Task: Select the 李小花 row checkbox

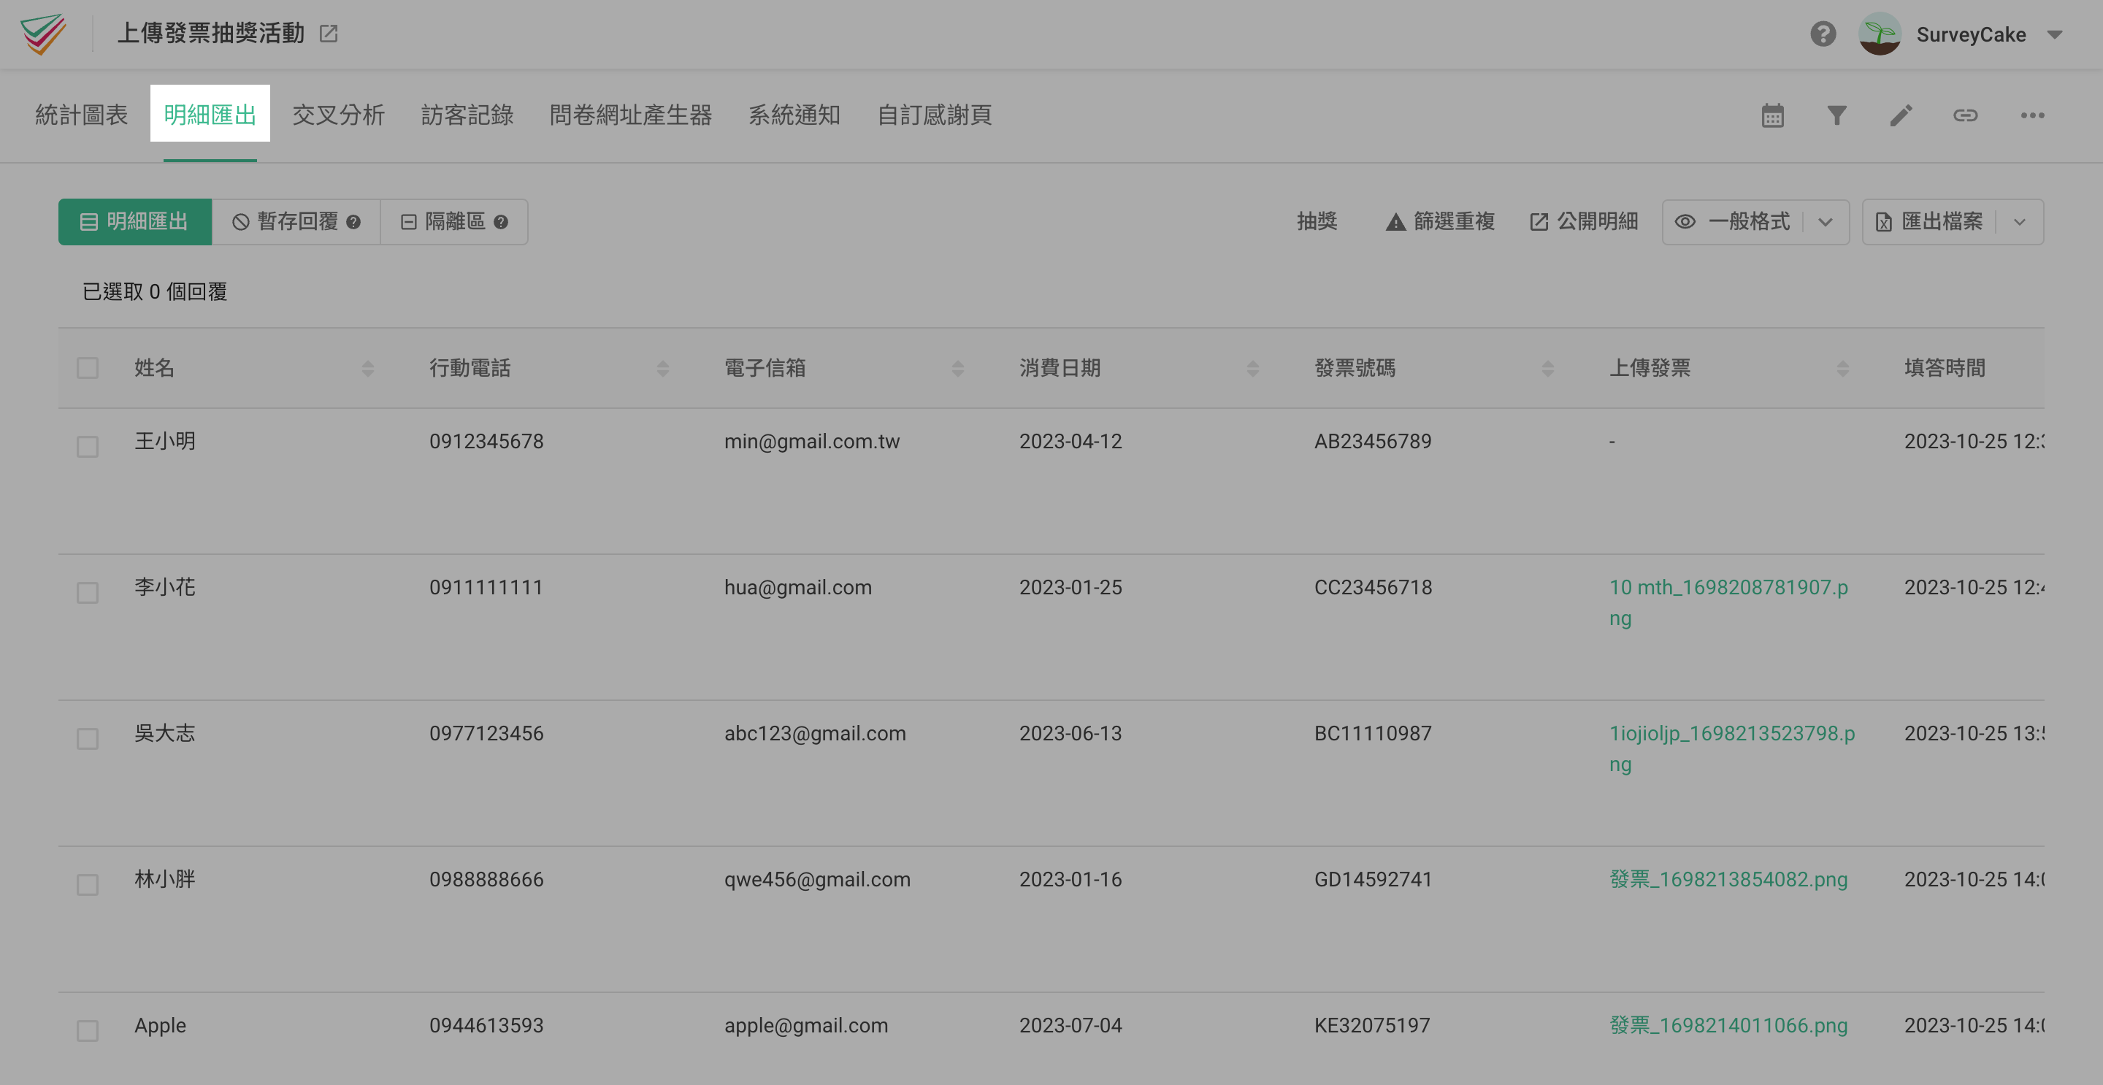Action: [x=88, y=593]
